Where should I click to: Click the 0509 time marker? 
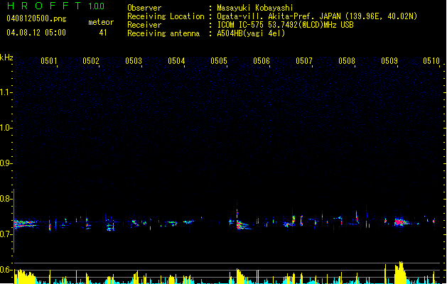389,61
